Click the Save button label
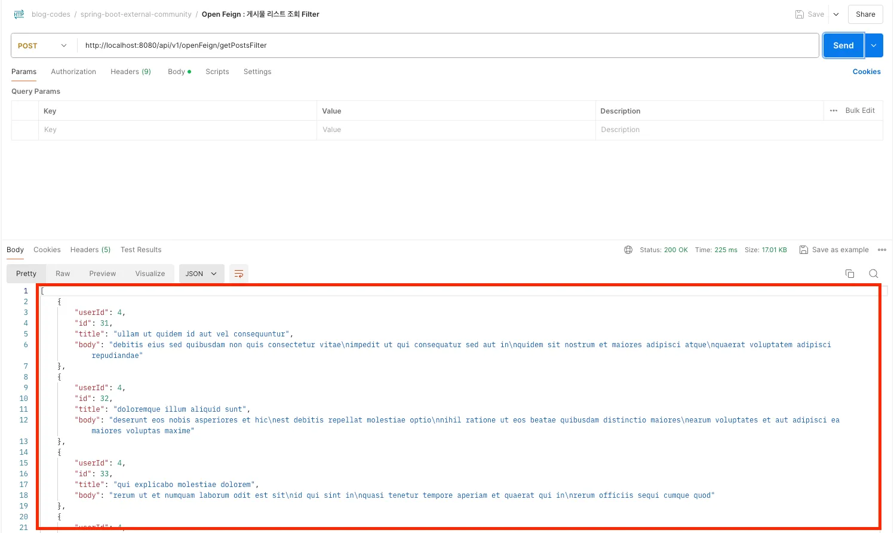The width and height of the screenshot is (894, 533). click(816, 14)
